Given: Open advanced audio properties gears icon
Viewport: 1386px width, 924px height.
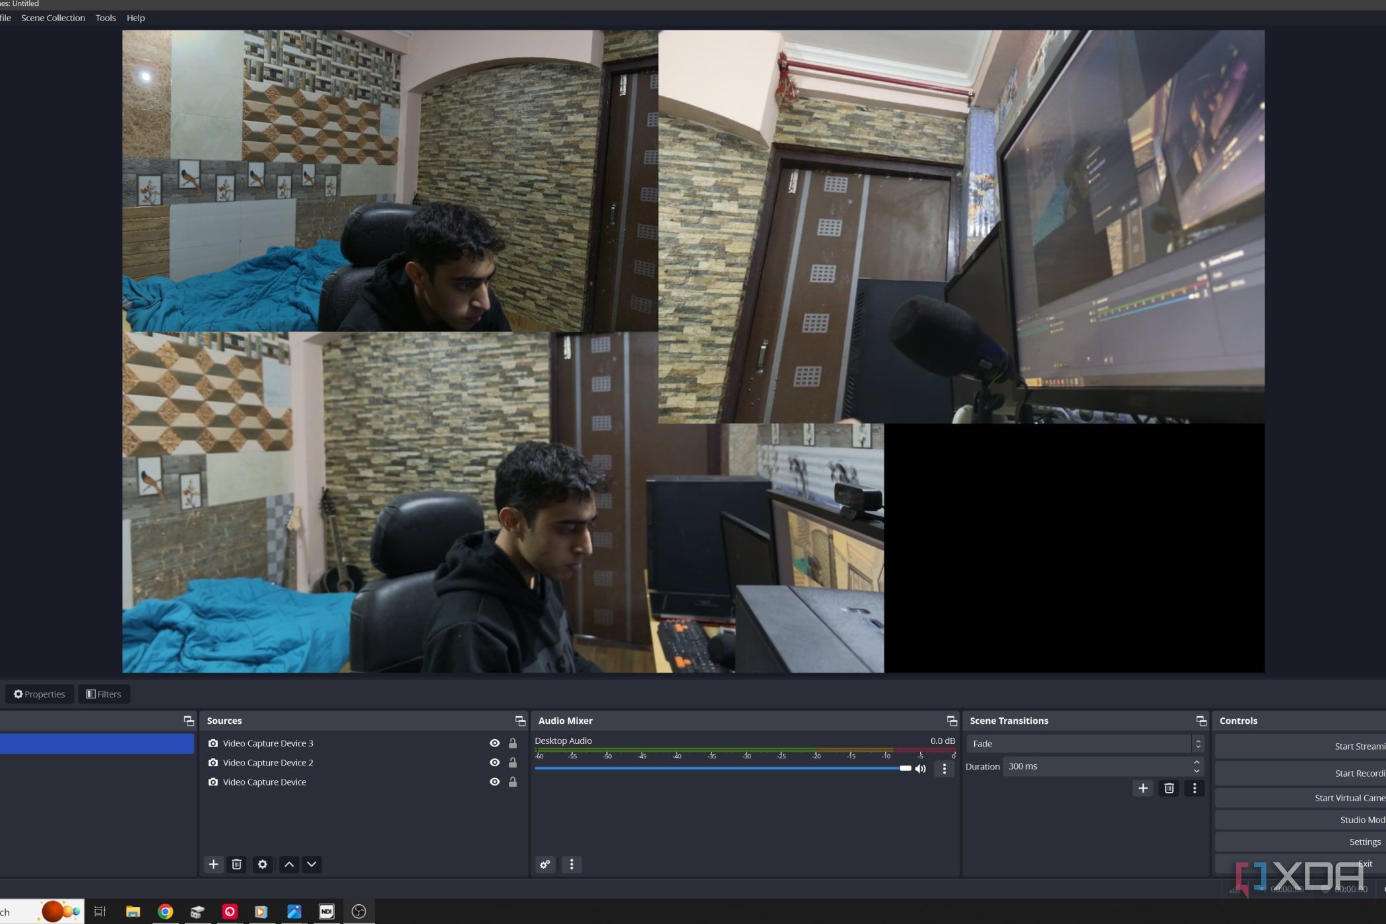Looking at the screenshot, I should coord(544,864).
